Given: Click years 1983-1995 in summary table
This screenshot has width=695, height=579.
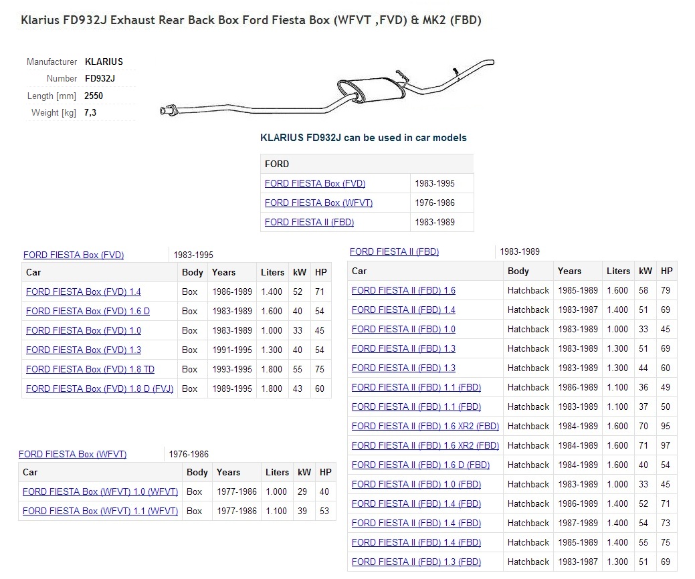Looking at the screenshot, I should pyautogui.click(x=435, y=183).
